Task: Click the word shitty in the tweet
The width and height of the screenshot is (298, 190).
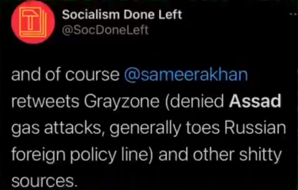Action: point(260,155)
